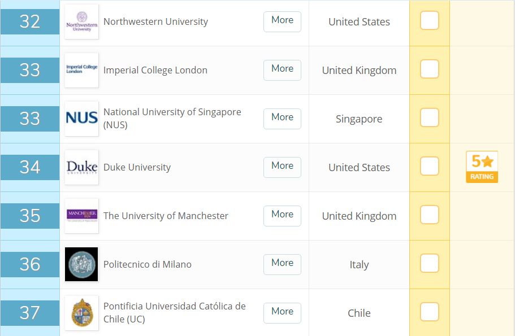Viewport: 515px width, 336px height.
Task: Tick the compare checkbox for Northwestern University
Action: [x=429, y=20]
